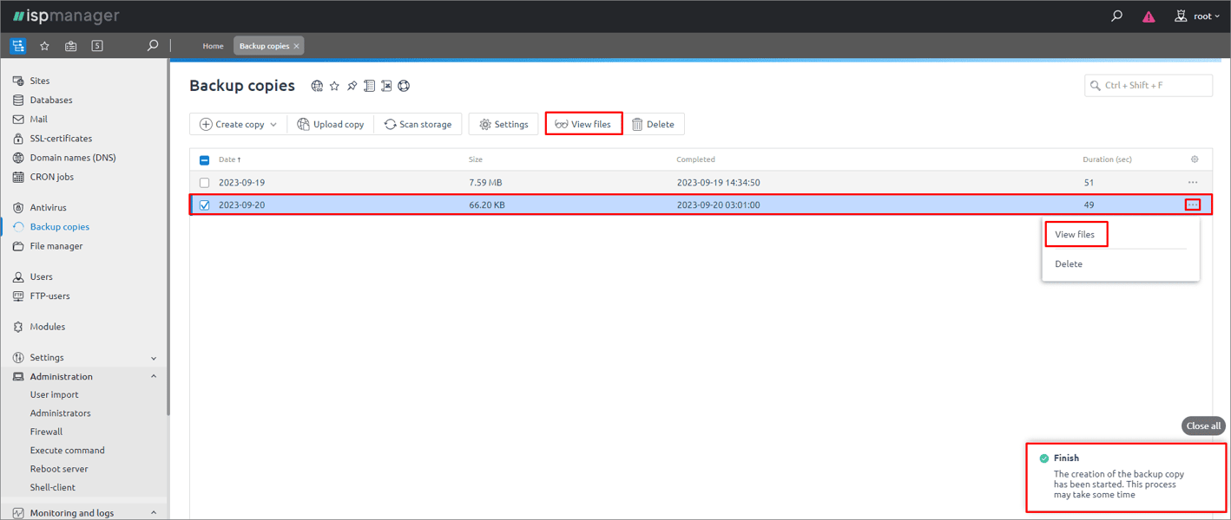Check the 2023-09-19 backup row checkbox

[205, 182]
